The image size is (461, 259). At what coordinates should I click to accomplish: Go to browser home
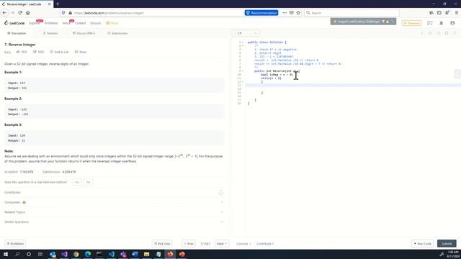[x=28, y=13]
